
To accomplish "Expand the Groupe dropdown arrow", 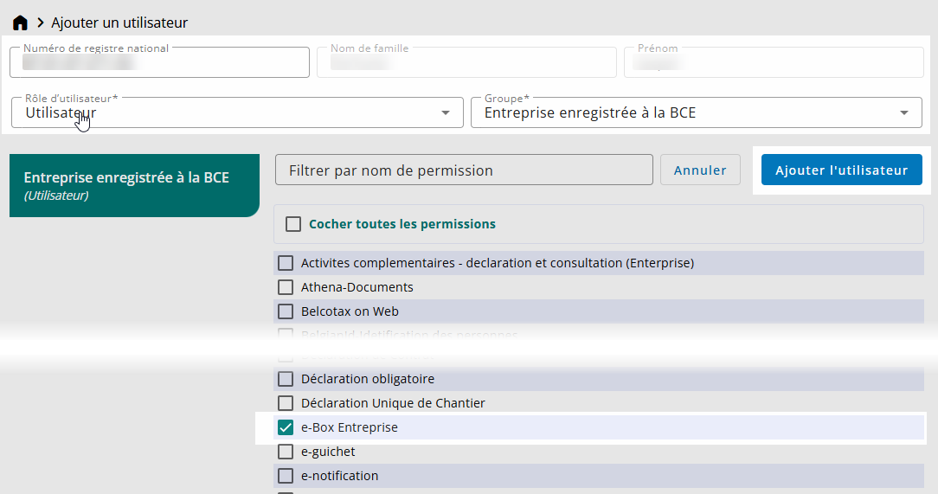I will 904,112.
